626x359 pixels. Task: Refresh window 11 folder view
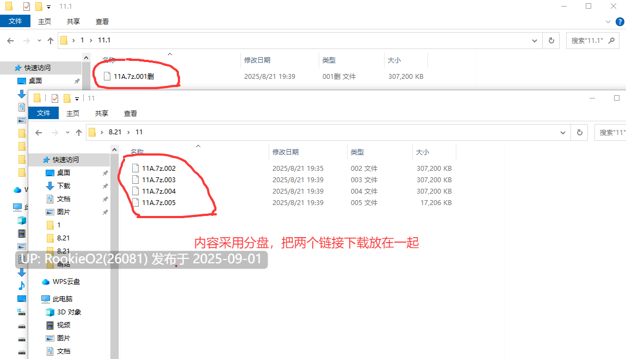(x=580, y=132)
